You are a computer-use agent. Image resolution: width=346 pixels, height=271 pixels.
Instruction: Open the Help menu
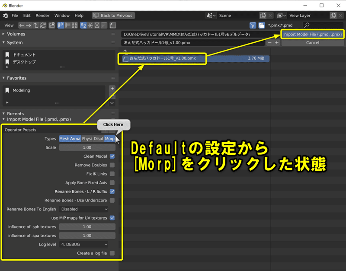click(79, 16)
